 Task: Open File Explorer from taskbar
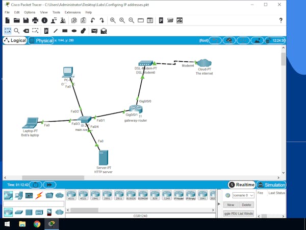pyautogui.click(x=22, y=224)
